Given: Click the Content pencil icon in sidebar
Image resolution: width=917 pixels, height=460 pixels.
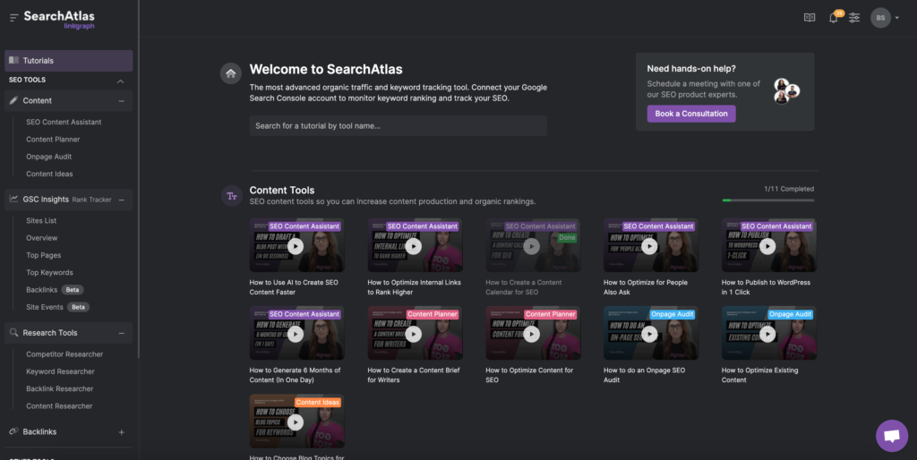Looking at the screenshot, I should (13, 100).
